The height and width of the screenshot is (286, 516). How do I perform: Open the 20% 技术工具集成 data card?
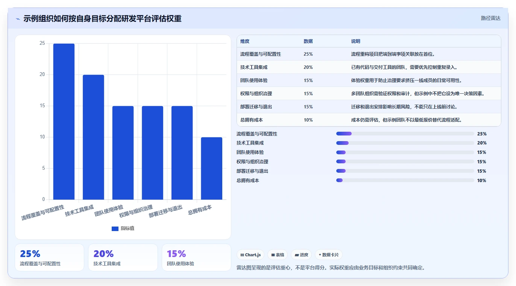coord(123,257)
